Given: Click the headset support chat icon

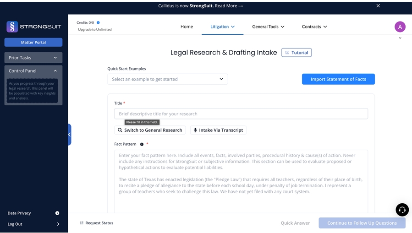Looking at the screenshot, I should coord(402,210).
